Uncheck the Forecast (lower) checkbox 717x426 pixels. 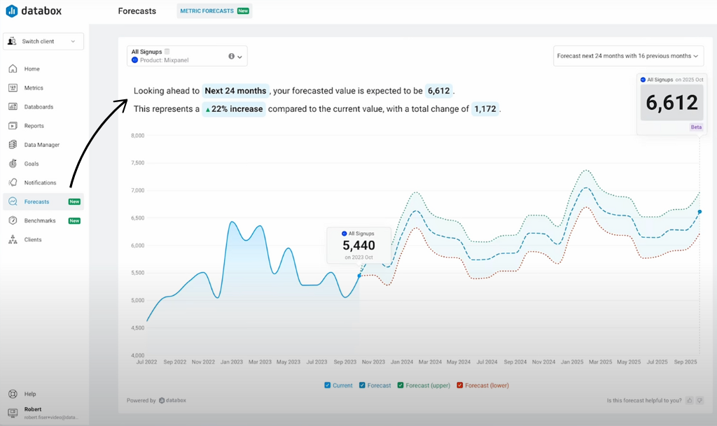pos(460,385)
